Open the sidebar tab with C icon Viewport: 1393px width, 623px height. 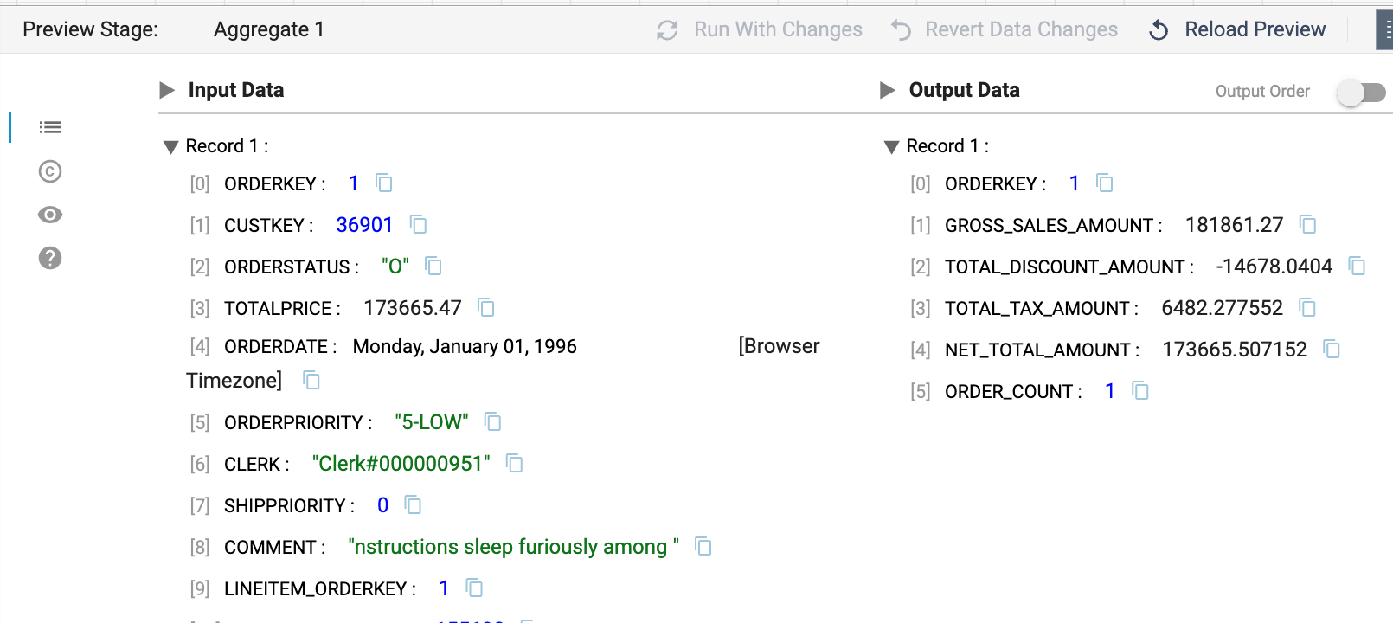tap(50, 171)
